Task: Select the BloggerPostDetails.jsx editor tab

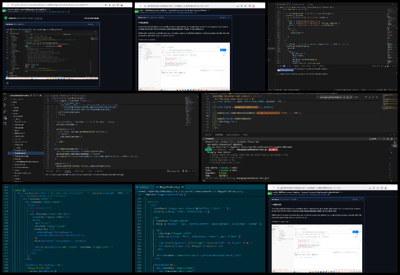Action: [170, 187]
